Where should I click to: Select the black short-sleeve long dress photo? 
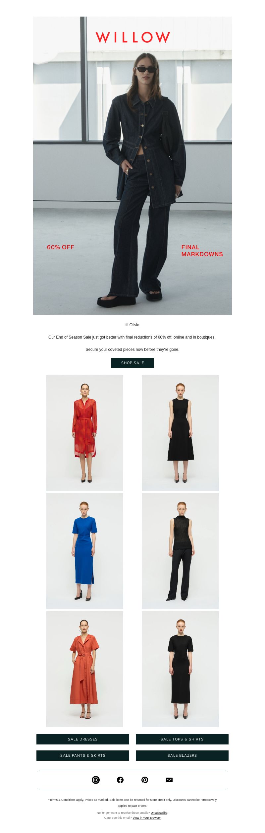(181, 669)
